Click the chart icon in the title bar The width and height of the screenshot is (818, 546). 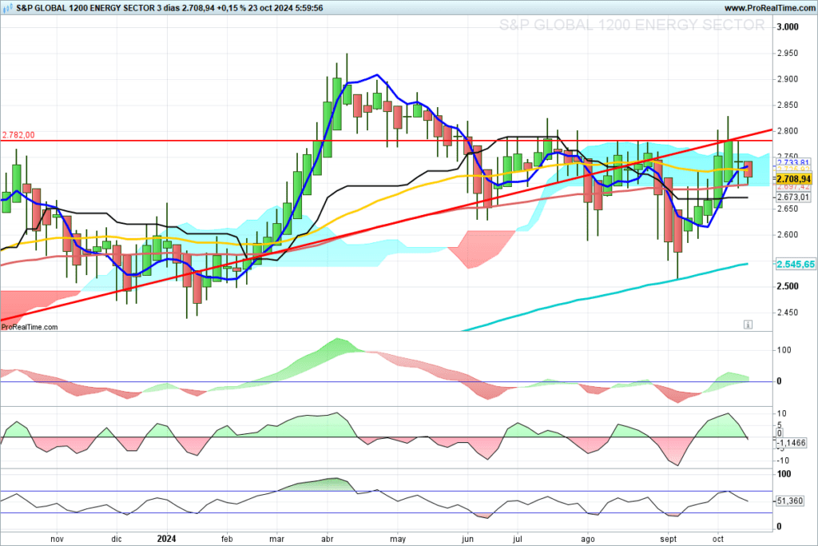pos(8,8)
